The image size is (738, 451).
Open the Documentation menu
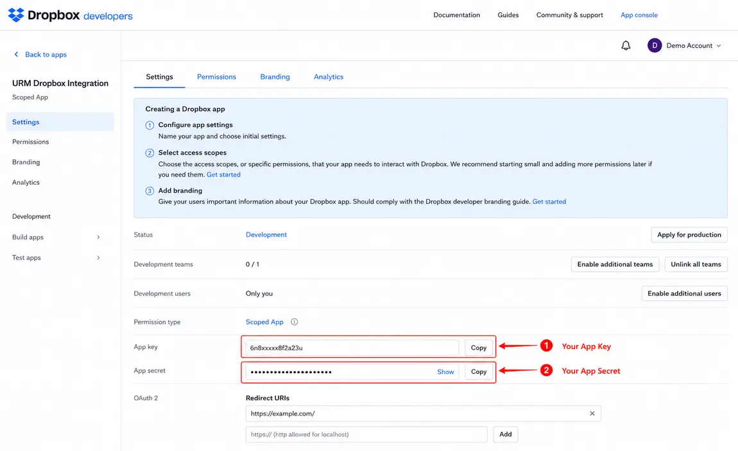456,15
